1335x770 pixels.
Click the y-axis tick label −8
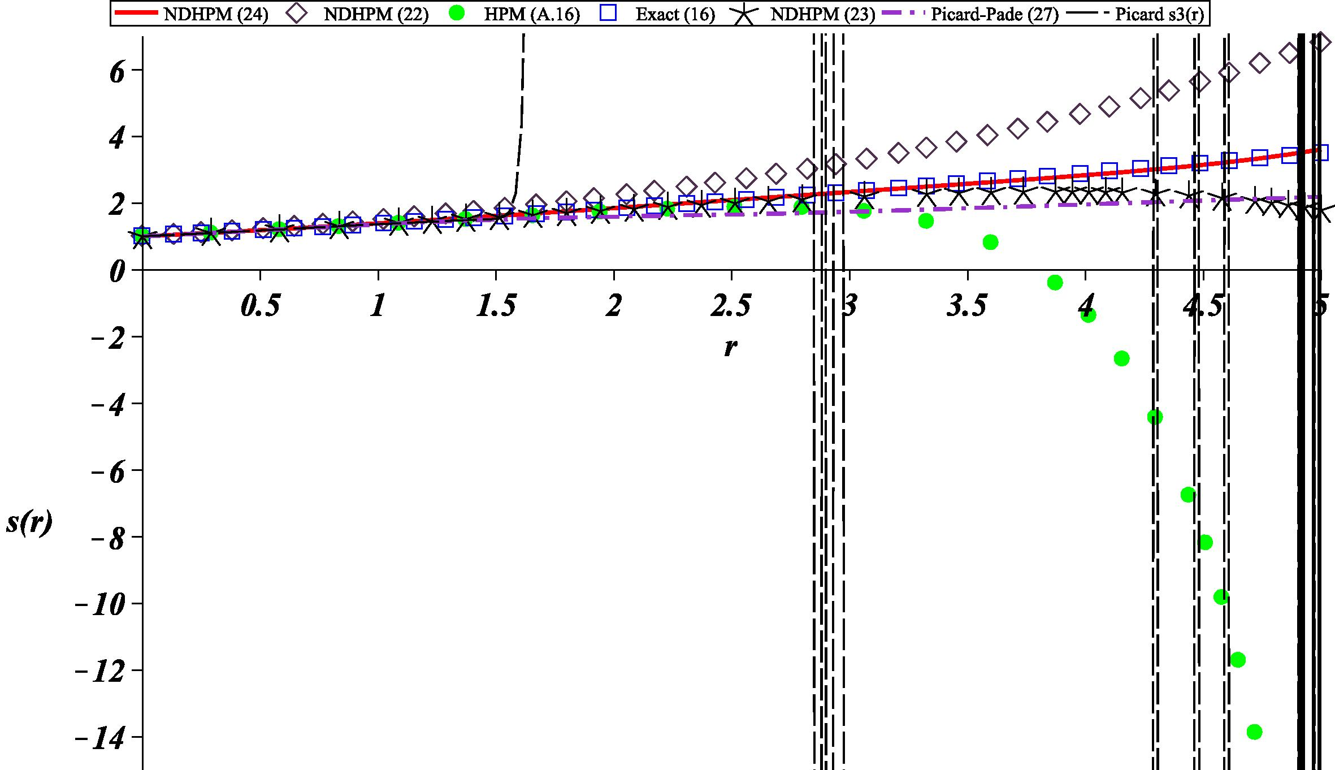(108, 539)
